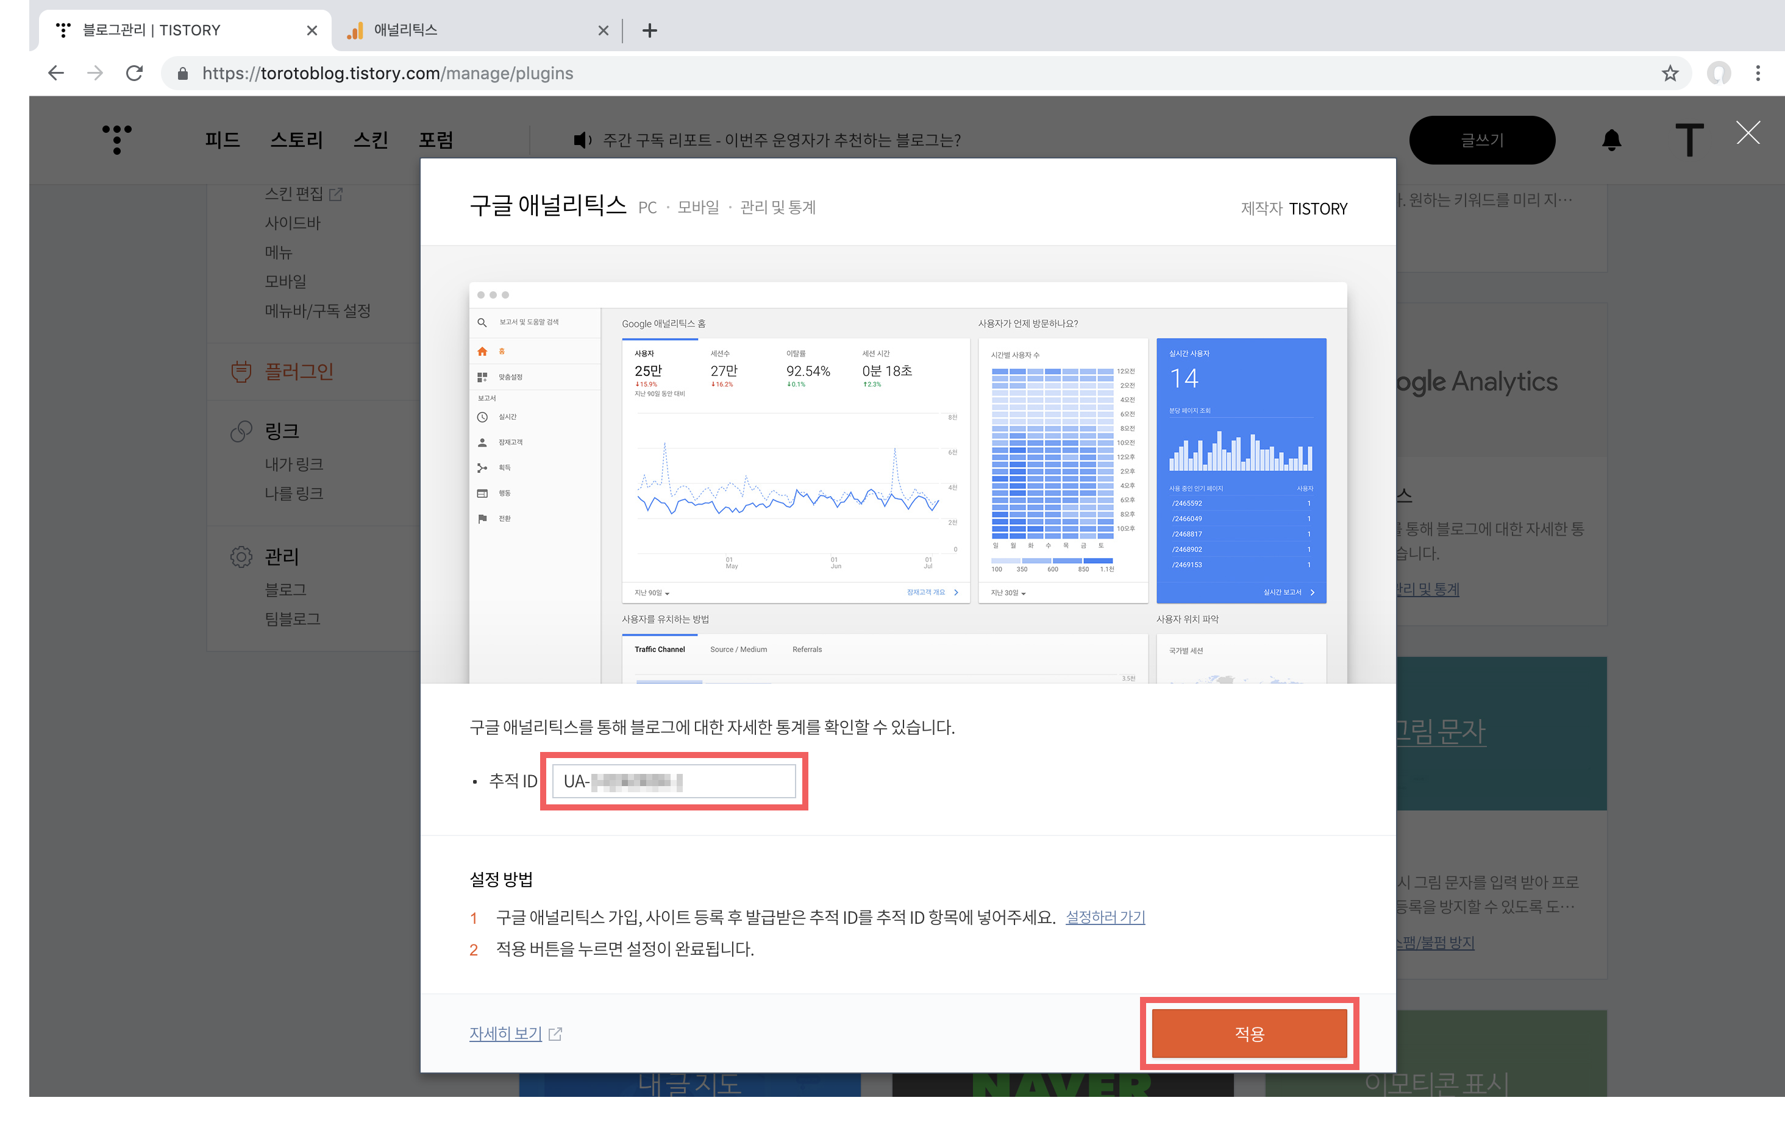Click the address bar URL
The image size is (1785, 1131).
[x=387, y=73]
